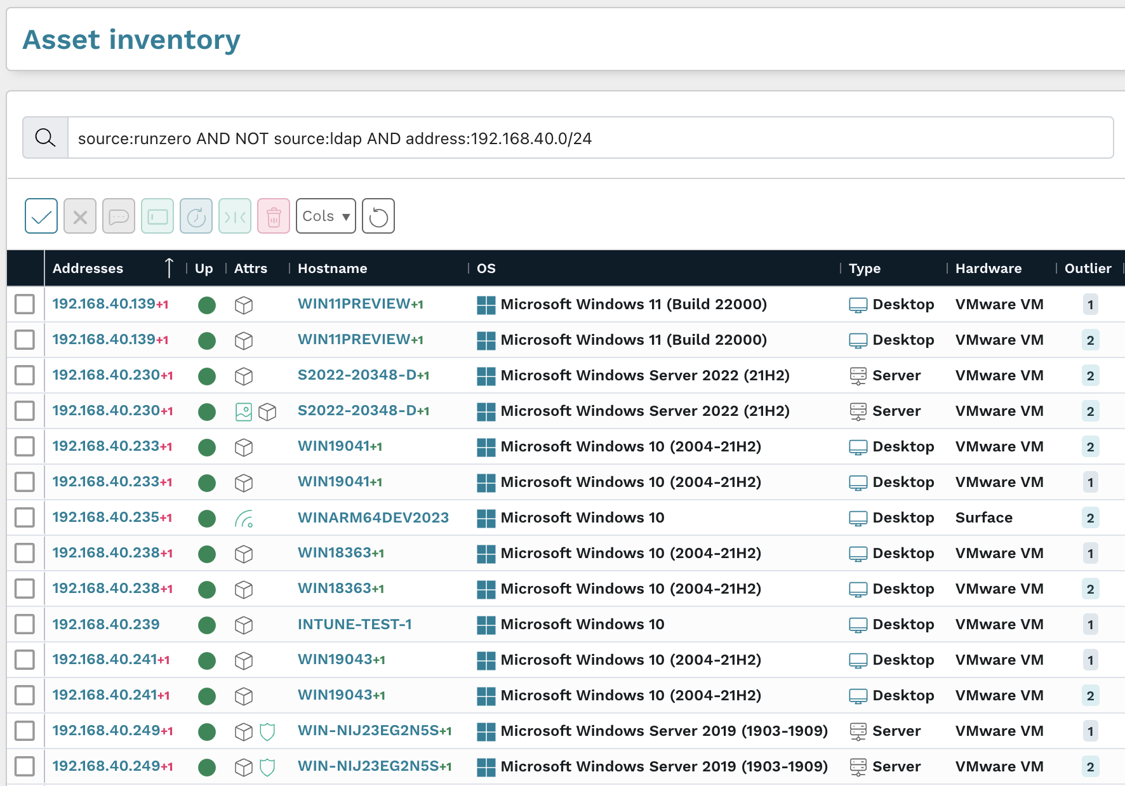The image size is (1125, 786).
Task: Open the Cols dropdown menu
Action: [x=326, y=216]
